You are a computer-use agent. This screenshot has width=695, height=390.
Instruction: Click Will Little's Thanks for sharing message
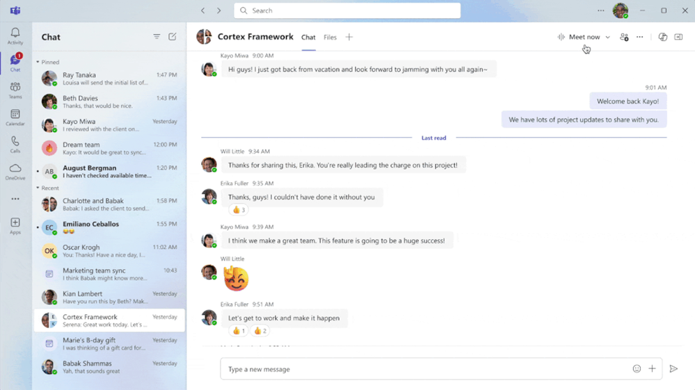point(342,165)
